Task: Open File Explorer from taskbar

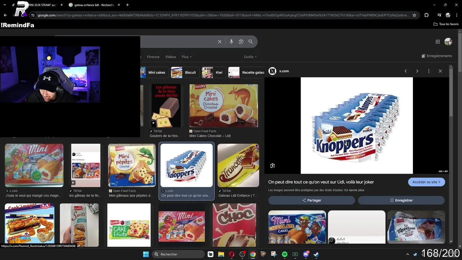Action: (x=221, y=254)
